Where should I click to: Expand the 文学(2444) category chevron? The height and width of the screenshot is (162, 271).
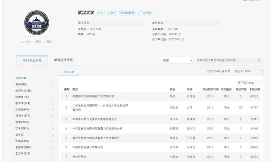[53, 110]
